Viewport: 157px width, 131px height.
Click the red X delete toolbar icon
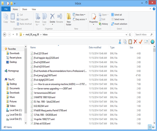pyautogui.click(x=135, y=42)
